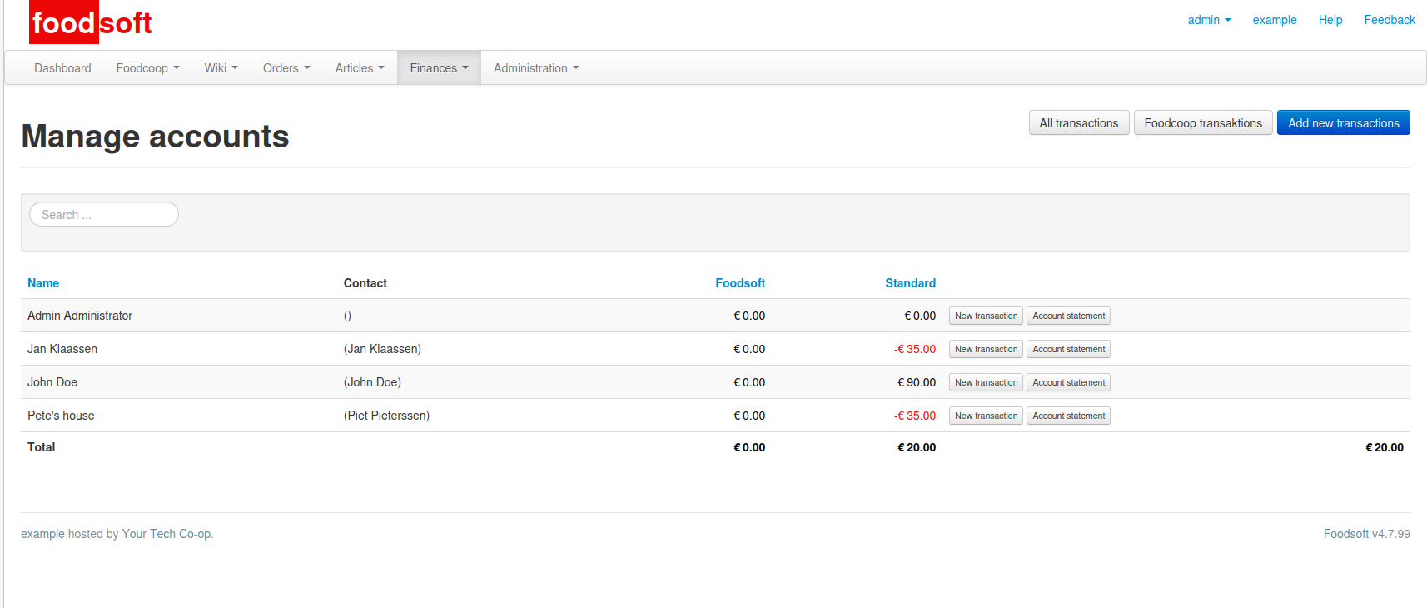This screenshot has height=608, width=1427.
Task: Go to the Dashboard tab
Action: pyautogui.click(x=62, y=68)
